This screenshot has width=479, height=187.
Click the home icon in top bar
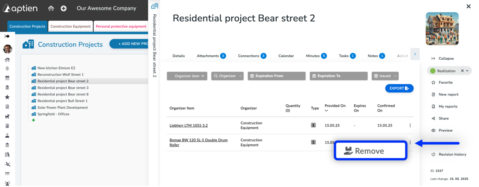tap(51, 8)
